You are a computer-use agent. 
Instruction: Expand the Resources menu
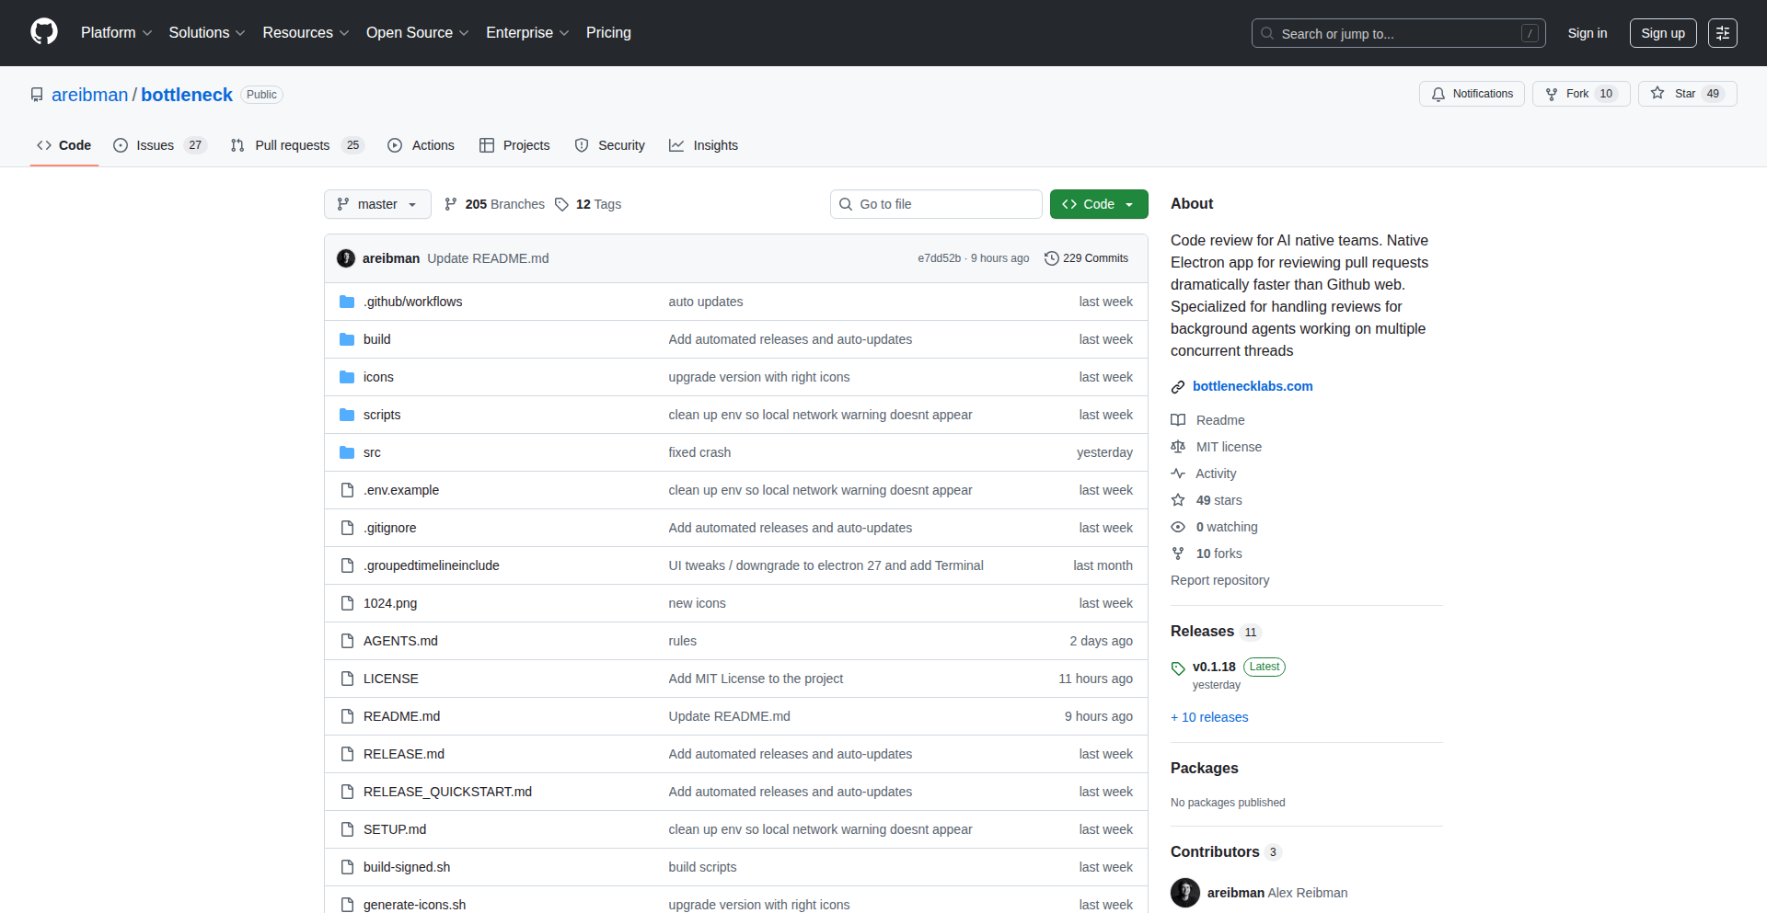tap(306, 33)
